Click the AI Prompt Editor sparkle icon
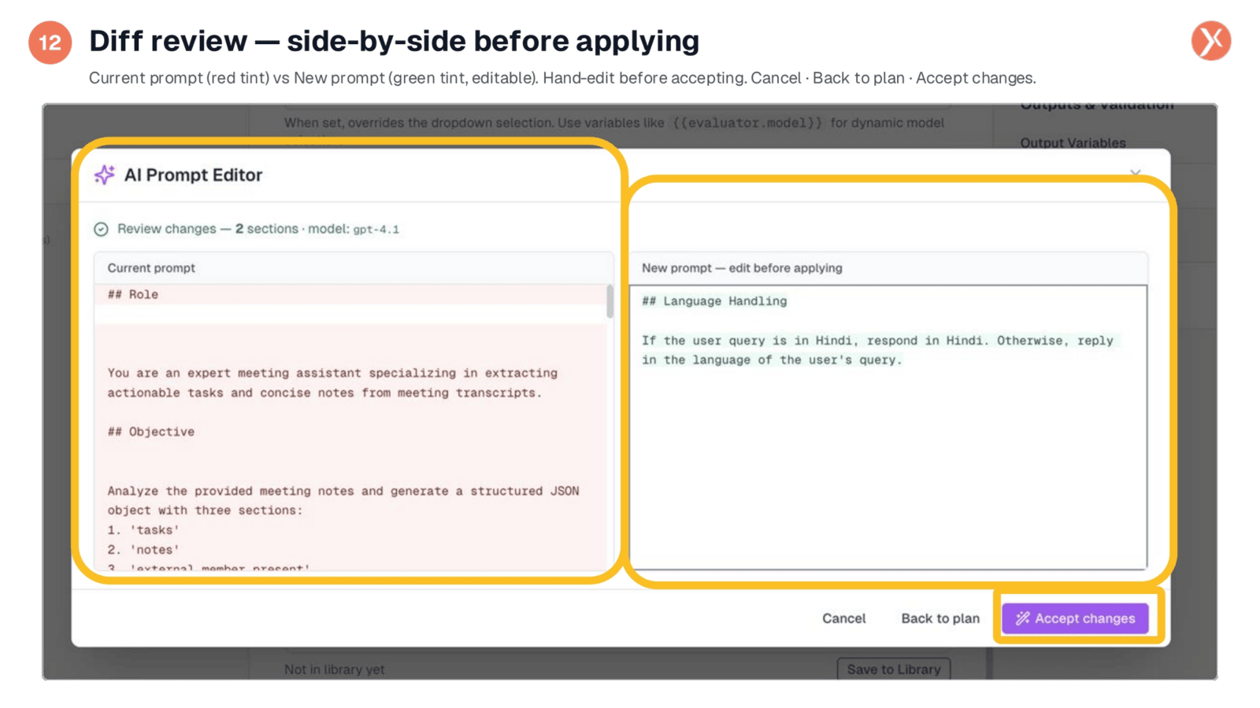This screenshot has width=1260, height=708. click(105, 175)
